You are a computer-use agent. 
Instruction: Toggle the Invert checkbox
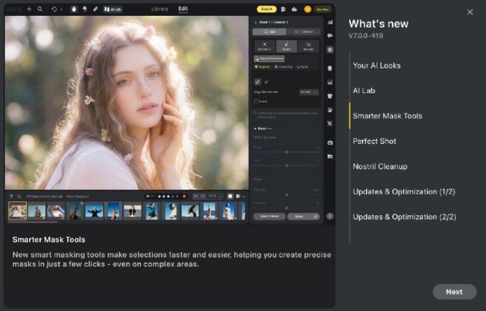pyautogui.click(x=256, y=101)
